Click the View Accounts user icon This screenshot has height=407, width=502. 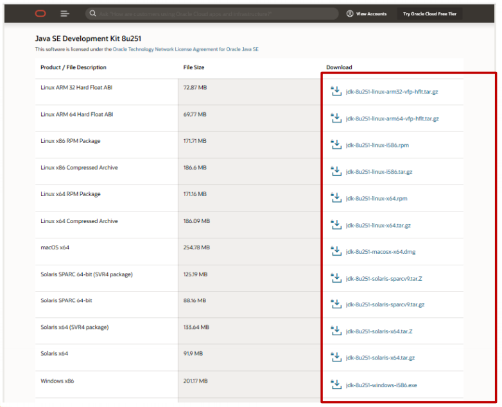click(350, 13)
